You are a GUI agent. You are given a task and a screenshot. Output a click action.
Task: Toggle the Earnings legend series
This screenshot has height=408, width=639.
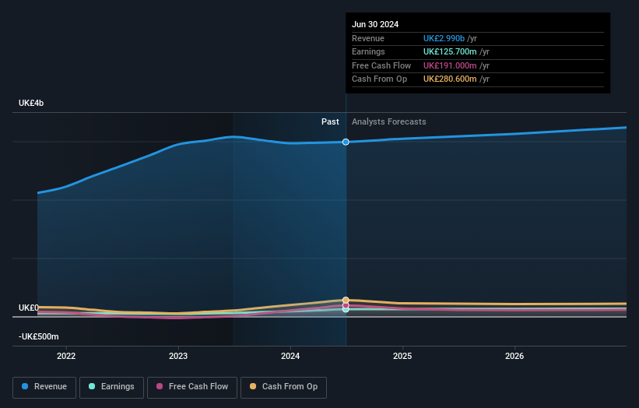click(111, 387)
